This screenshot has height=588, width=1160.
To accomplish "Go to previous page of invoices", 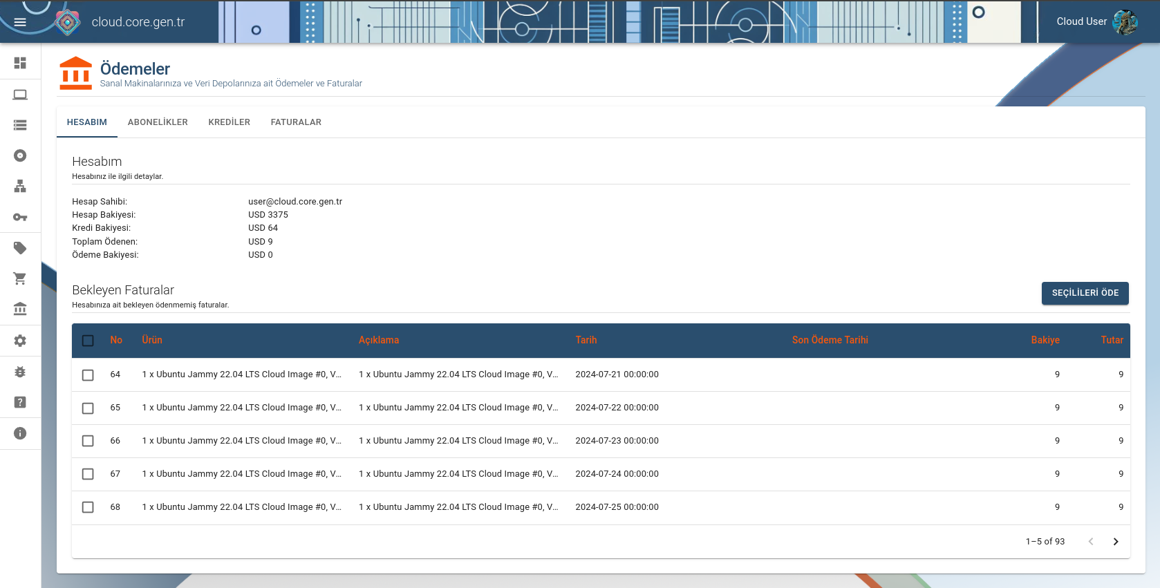I will [1091, 542].
